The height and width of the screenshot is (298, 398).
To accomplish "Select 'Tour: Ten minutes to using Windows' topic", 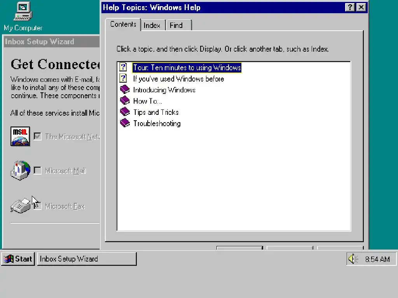I will [x=187, y=68].
